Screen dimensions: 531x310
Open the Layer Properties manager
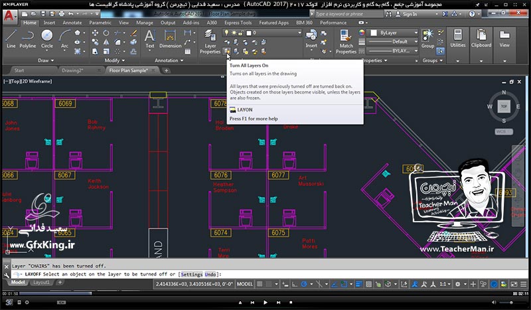(210, 42)
